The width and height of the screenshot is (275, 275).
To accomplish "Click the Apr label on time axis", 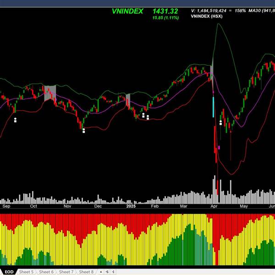I will pos(214,206).
